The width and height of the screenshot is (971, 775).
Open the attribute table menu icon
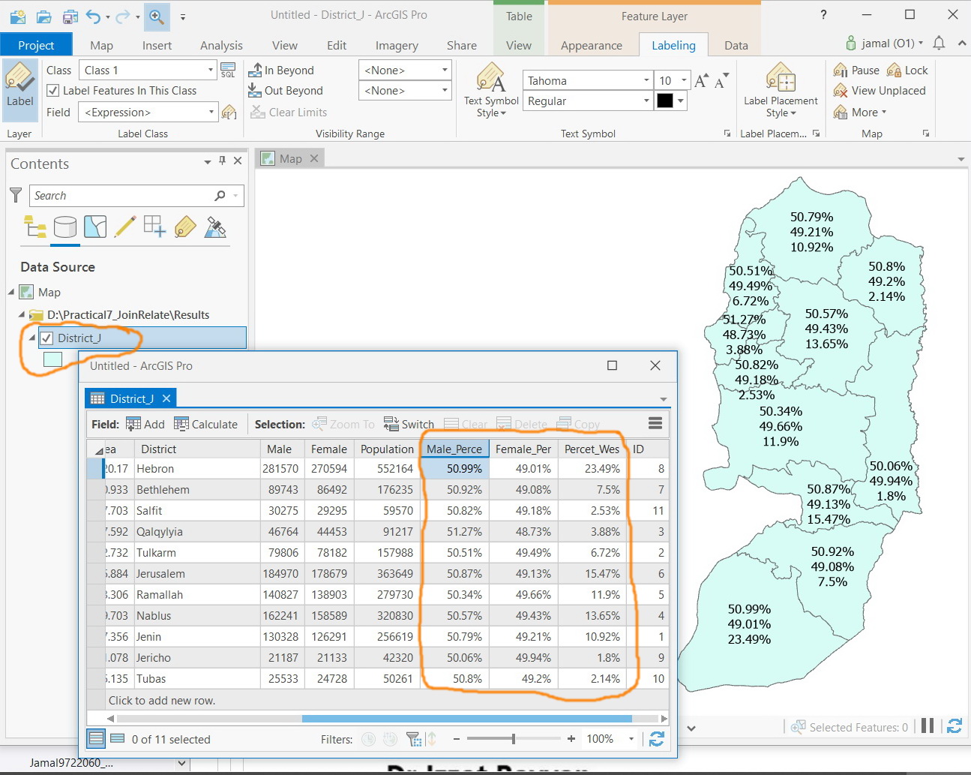click(x=655, y=423)
